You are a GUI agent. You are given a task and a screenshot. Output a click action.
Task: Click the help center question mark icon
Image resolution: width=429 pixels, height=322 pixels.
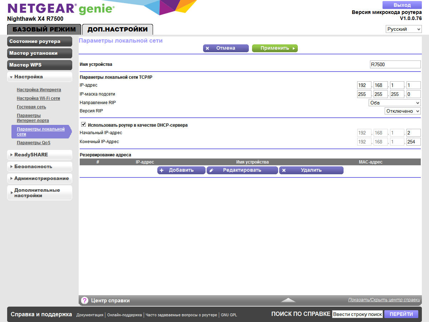85,301
